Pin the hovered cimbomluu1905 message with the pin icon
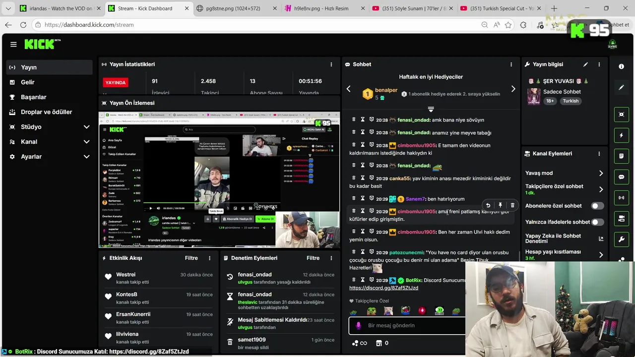The image size is (635, 357). tap(500, 205)
